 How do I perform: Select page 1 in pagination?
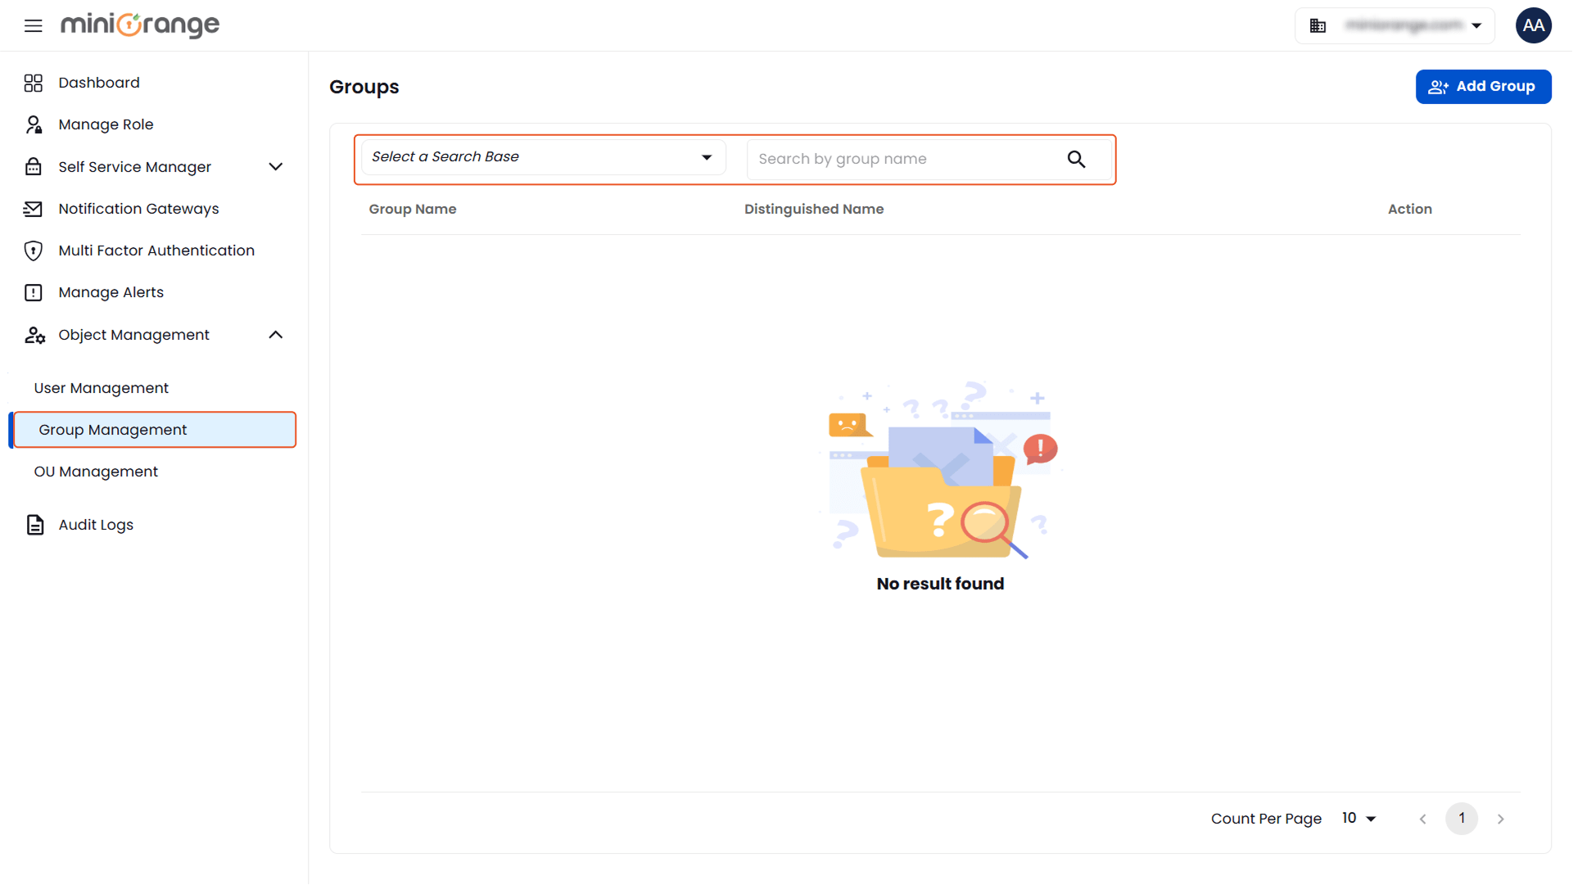(1462, 819)
